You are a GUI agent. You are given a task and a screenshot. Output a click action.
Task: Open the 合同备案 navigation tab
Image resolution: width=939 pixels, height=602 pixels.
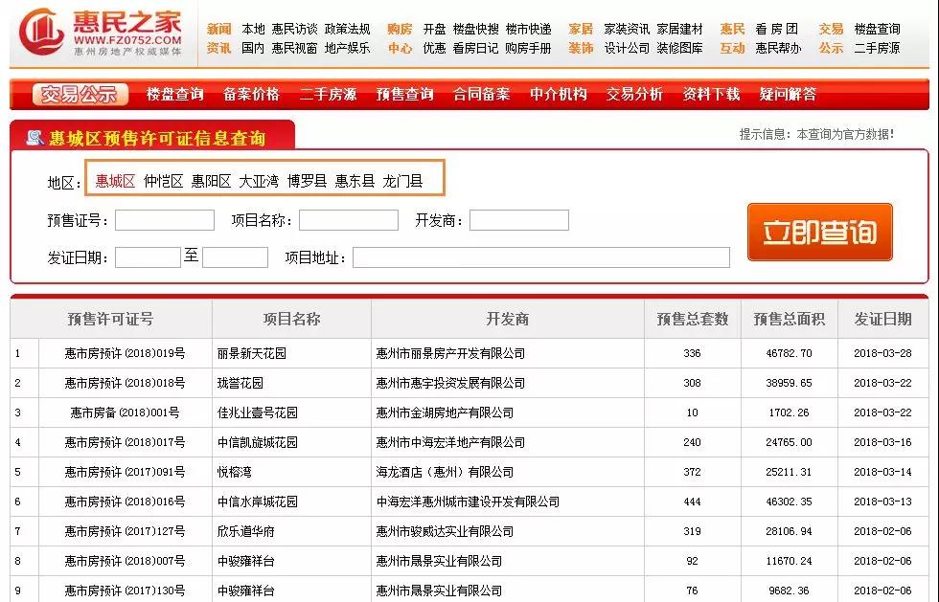(x=481, y=94)
